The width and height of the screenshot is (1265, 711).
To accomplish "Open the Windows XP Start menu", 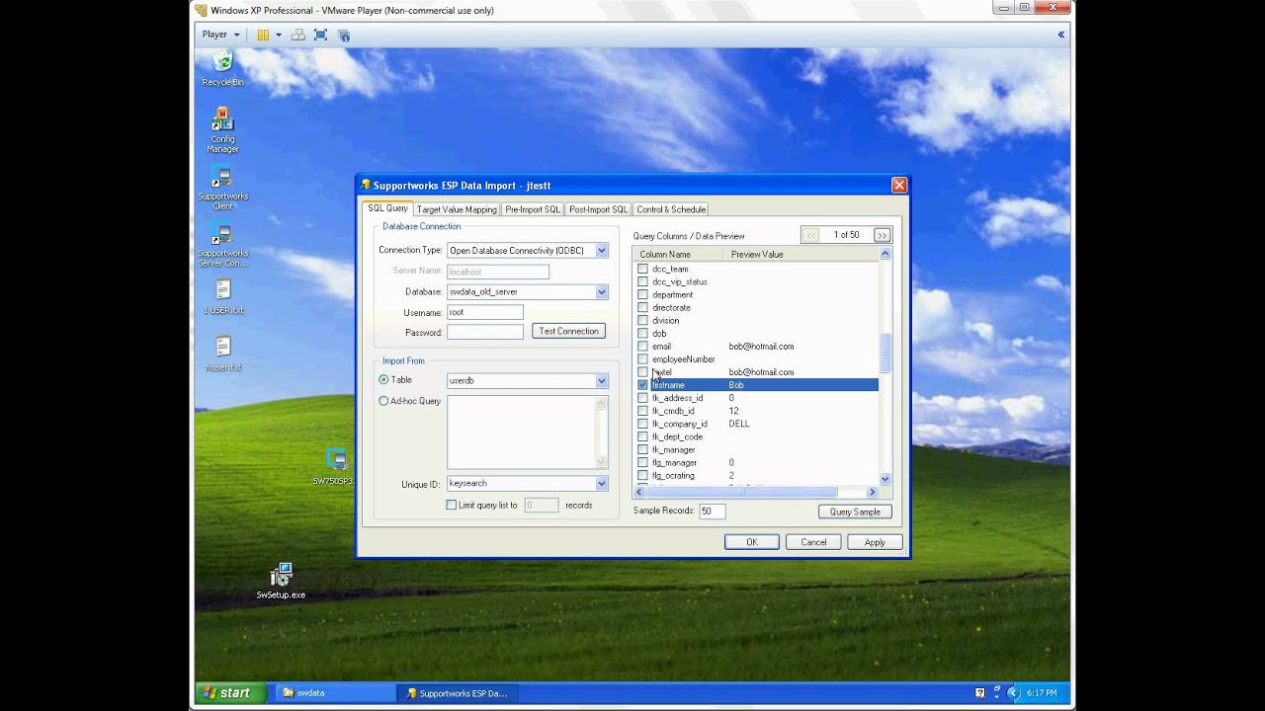I will 229,693.
